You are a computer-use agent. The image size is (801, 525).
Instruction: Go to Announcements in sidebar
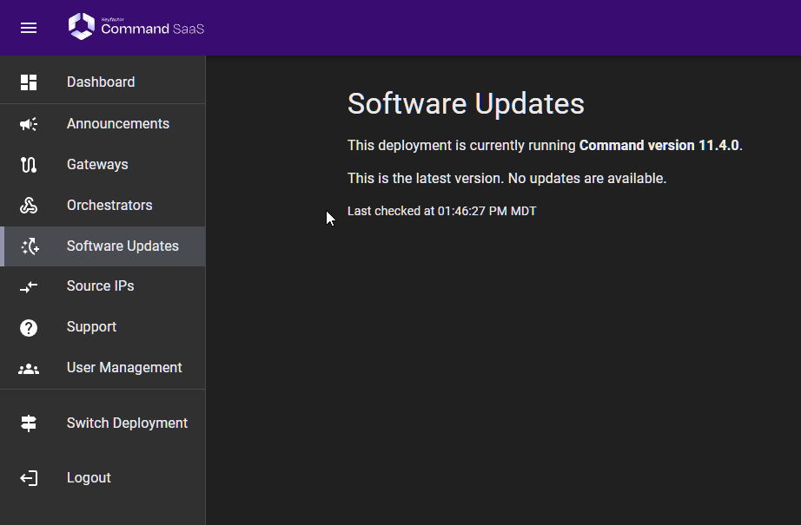pos(118,124)
